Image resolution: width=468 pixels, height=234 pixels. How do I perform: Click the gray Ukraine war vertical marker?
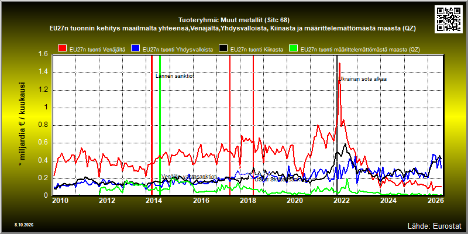(337, 125)
